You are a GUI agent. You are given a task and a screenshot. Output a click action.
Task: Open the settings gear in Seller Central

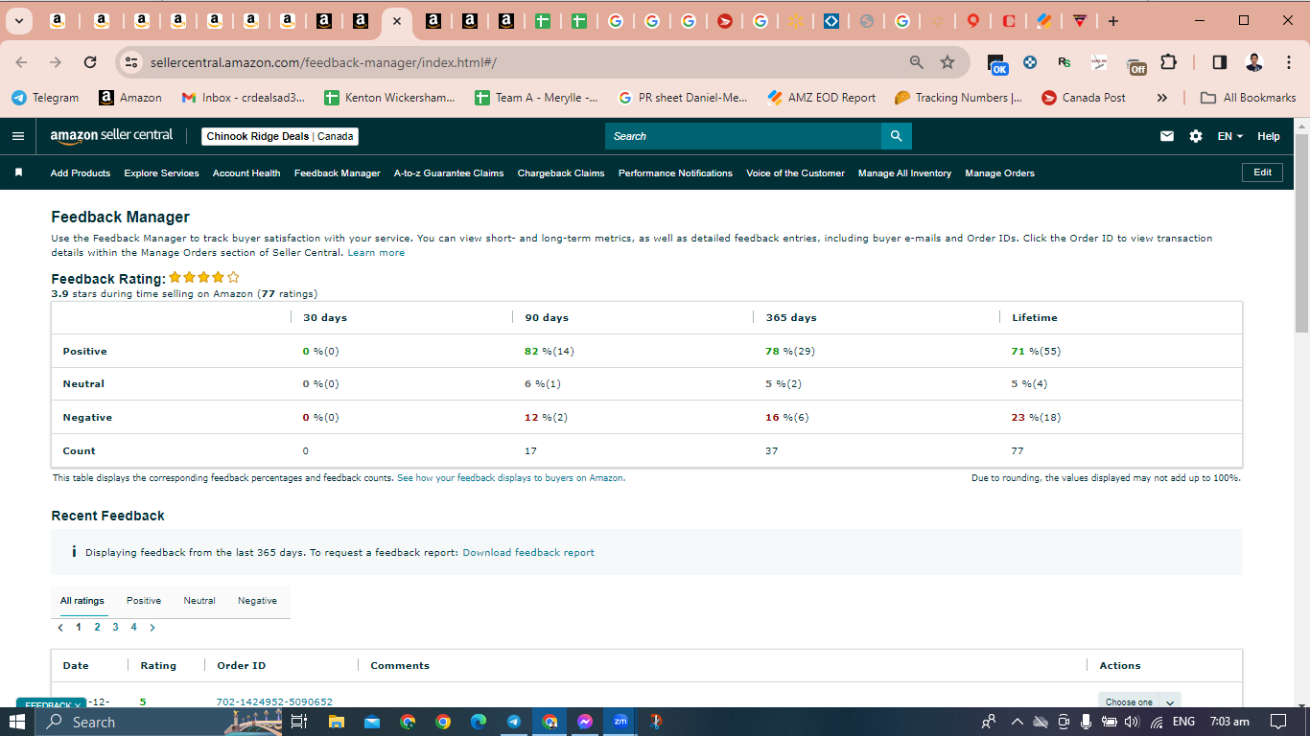pyautogui.click(x=1196, y=136)
